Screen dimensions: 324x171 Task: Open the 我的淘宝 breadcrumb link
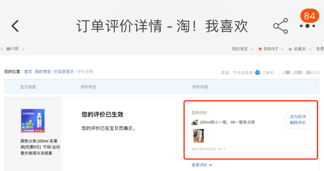tap(43, 72)
